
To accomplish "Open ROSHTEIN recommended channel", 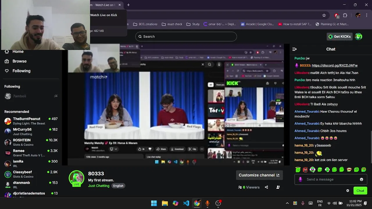I will pos(31,142).
